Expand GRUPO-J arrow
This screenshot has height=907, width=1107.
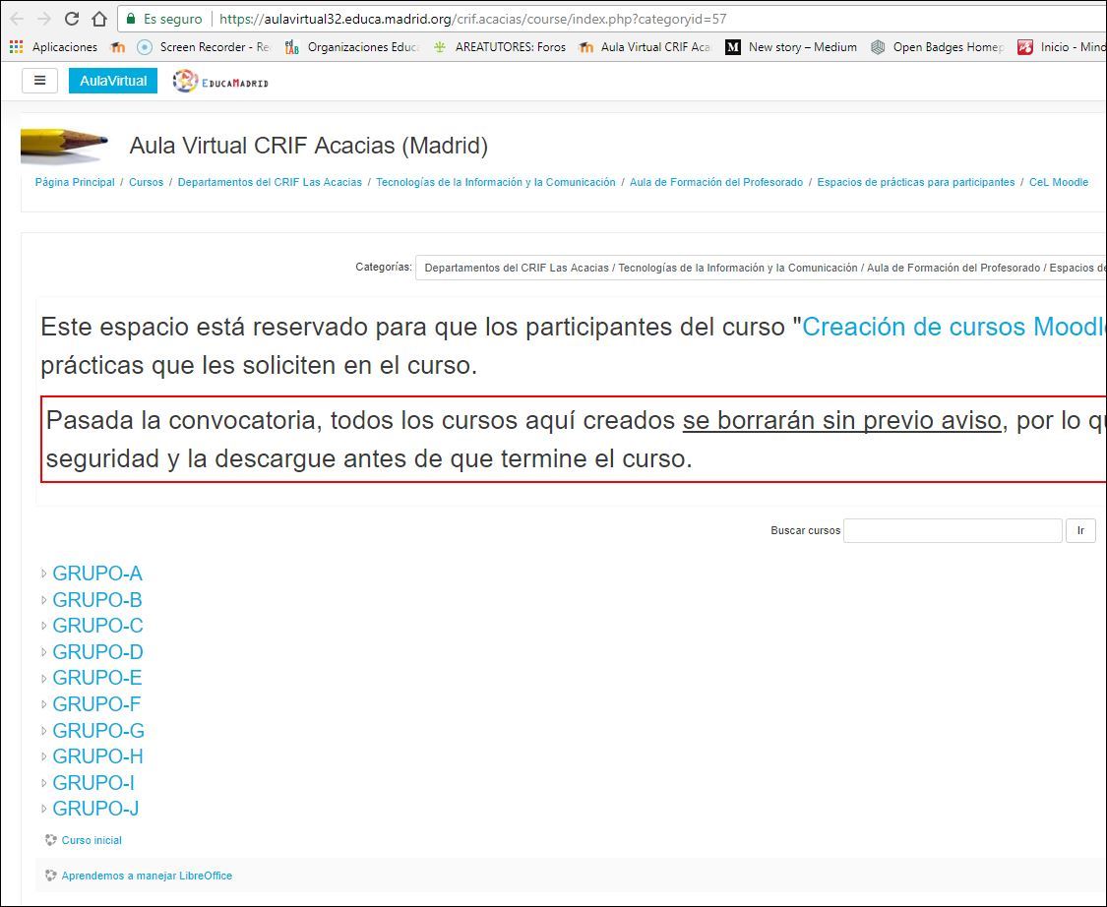tap(43, 809)
